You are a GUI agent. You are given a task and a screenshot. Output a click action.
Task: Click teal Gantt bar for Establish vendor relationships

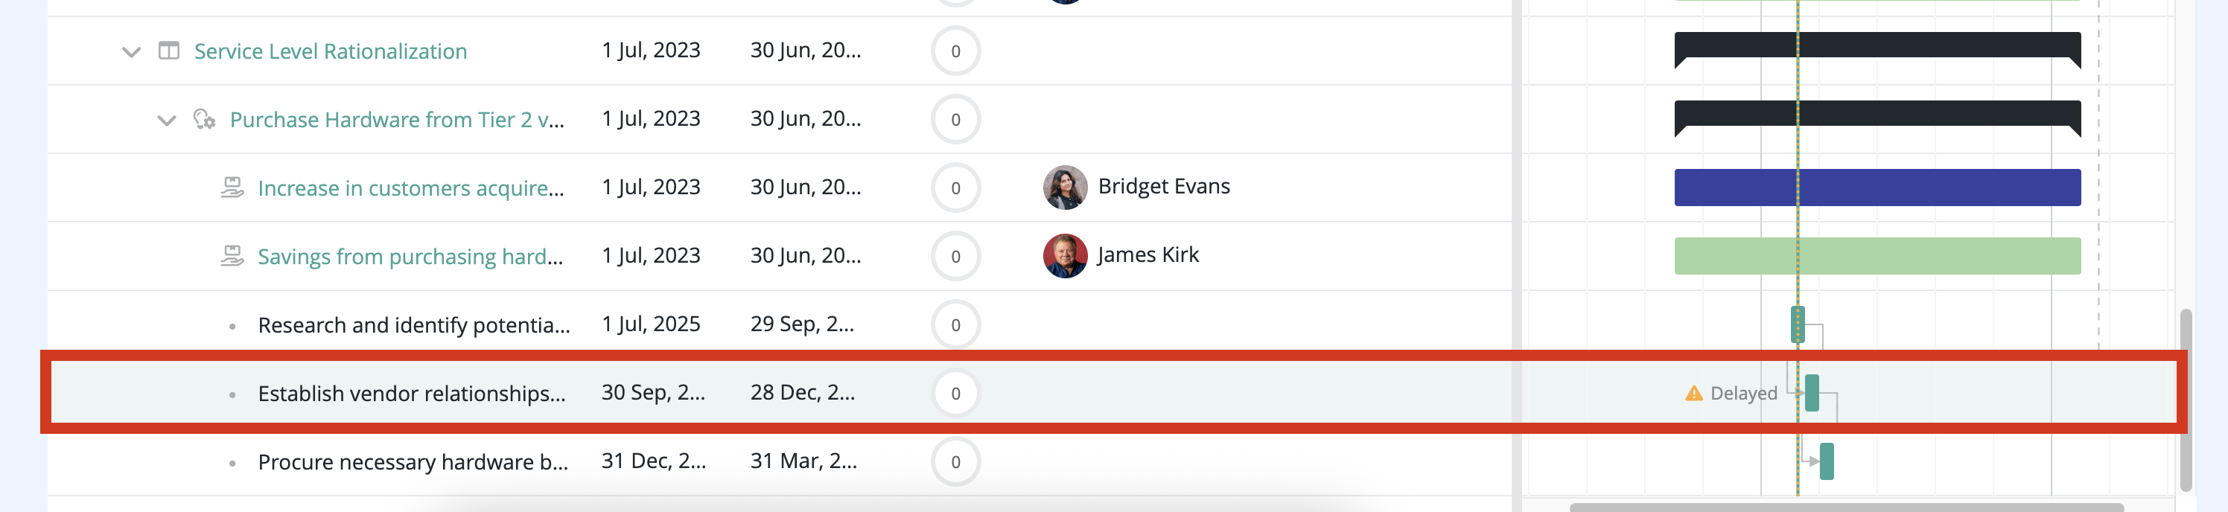(1812, 394)
